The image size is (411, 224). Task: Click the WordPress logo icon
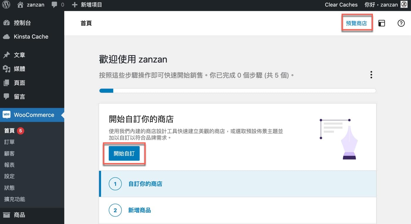6,5
